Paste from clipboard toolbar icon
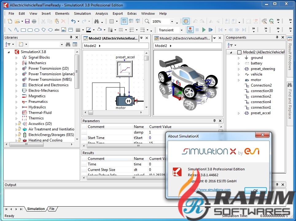 click(56, 21)
